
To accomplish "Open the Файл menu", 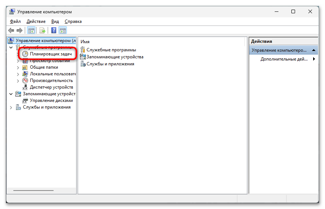I will [x=15, y=21].
